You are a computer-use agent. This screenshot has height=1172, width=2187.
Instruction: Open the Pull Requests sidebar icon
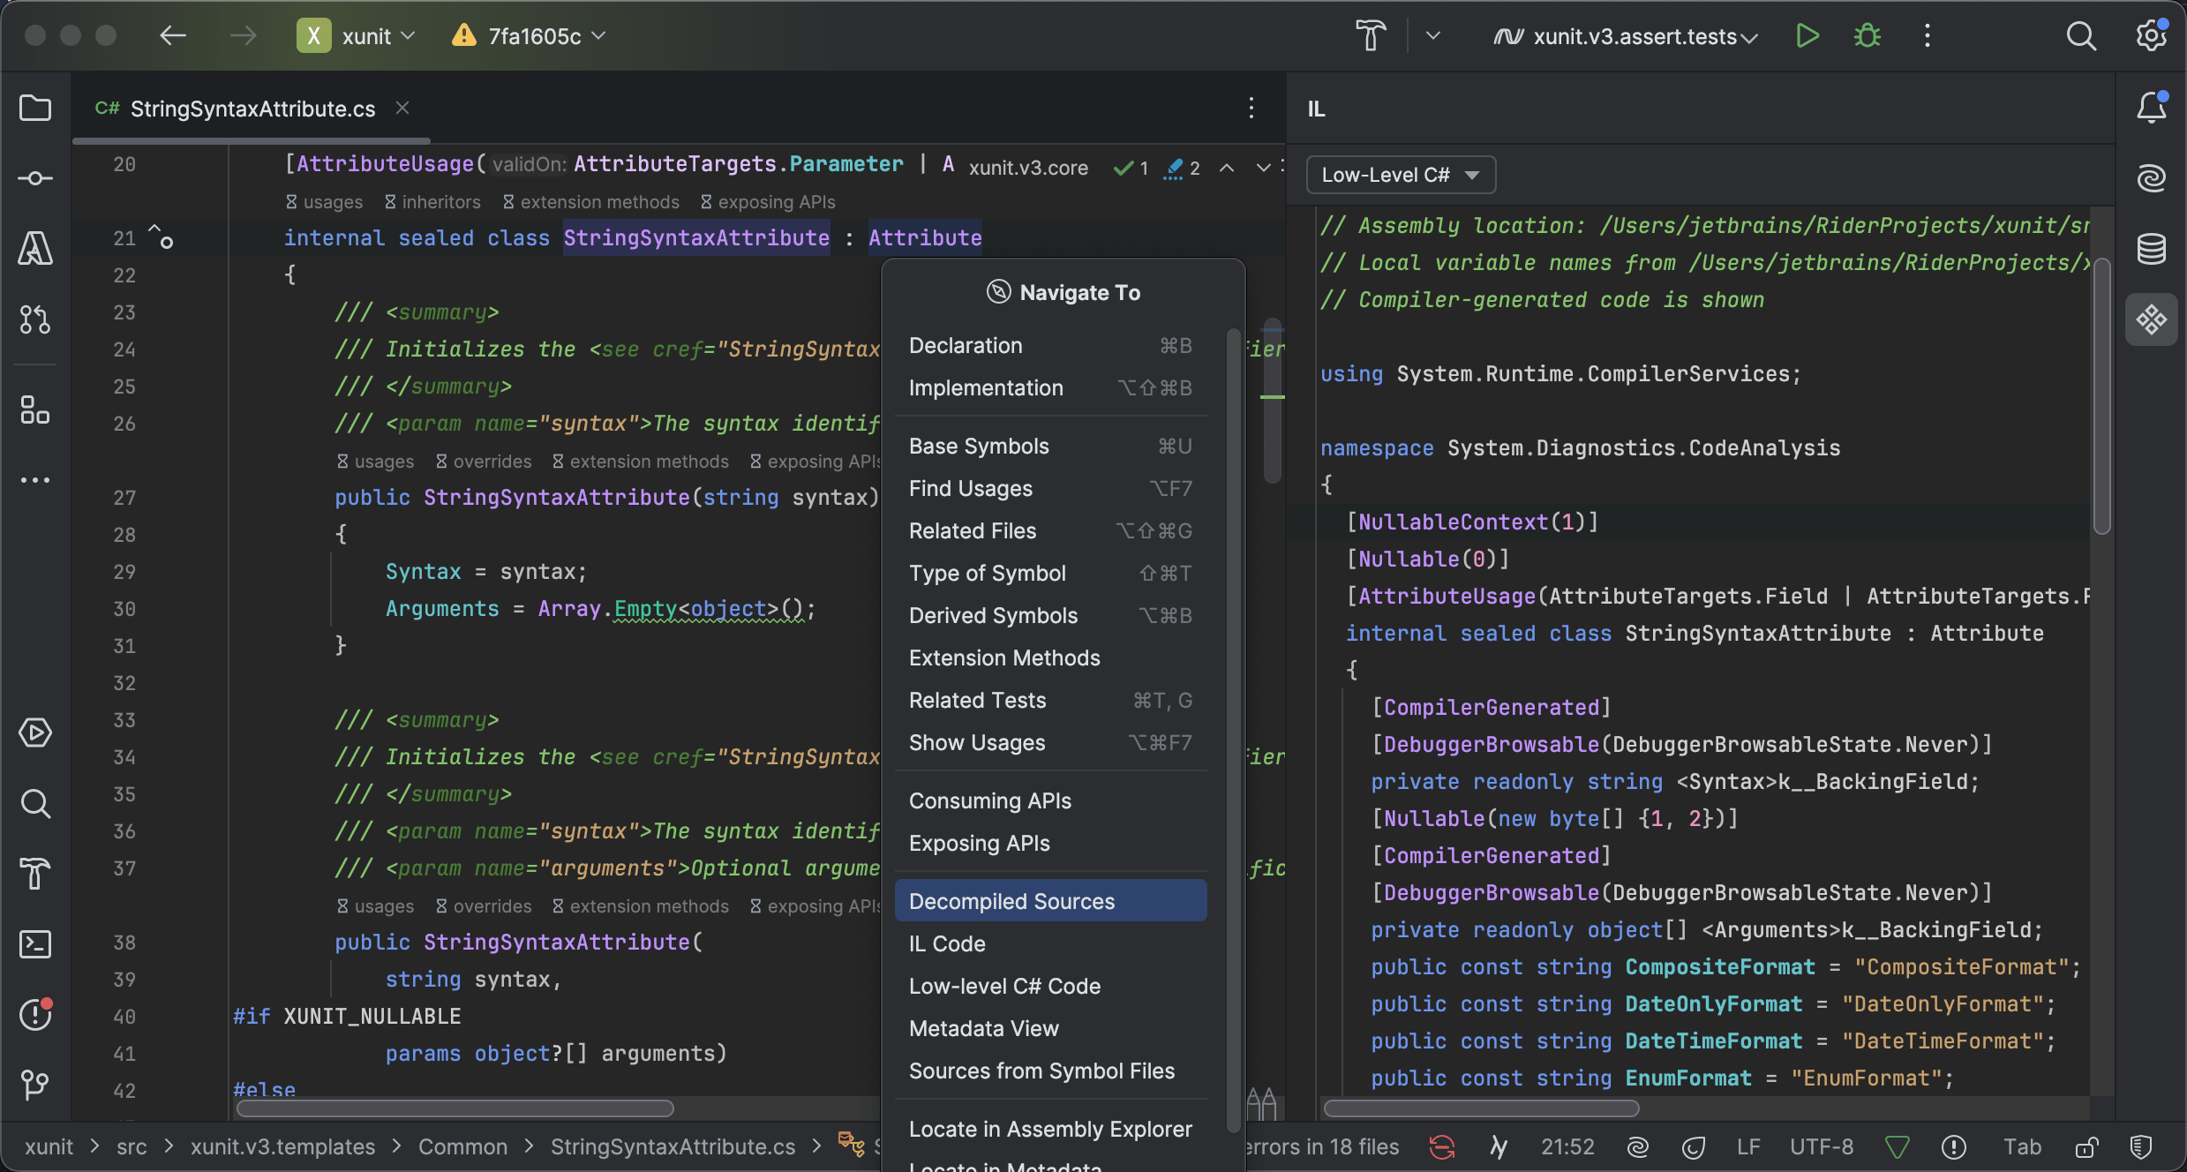[35, 319]
